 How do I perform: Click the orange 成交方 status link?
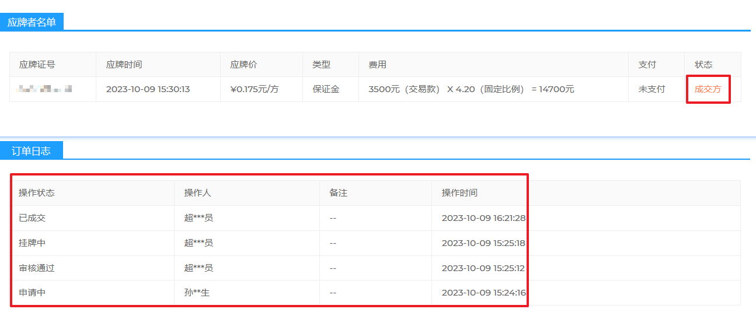point(708,89)
